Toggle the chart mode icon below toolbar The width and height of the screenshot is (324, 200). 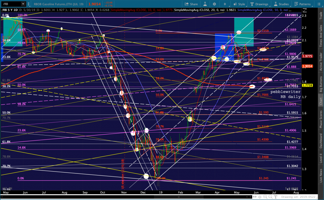click(305, 10)
